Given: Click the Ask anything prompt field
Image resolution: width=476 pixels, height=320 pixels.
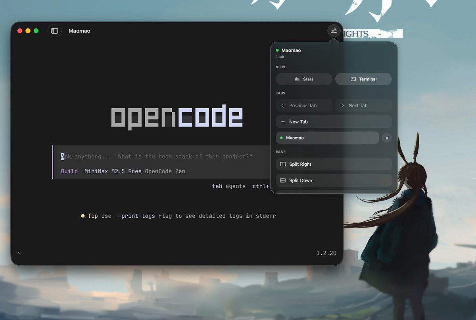Looking at the screenshot, I should [x=157, y=157].
